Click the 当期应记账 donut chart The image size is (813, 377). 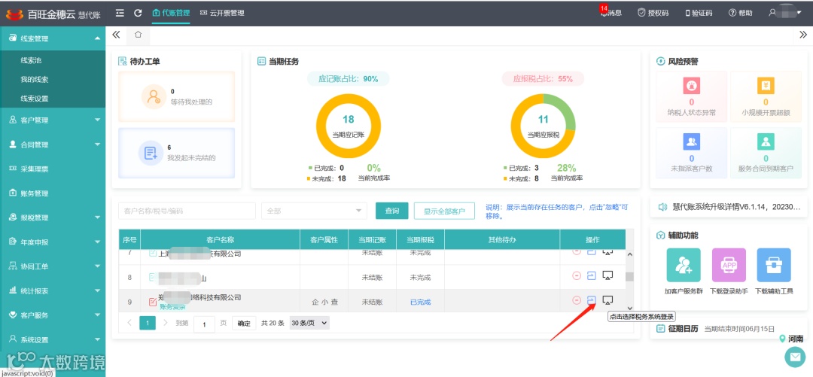[x=349, y=126]
